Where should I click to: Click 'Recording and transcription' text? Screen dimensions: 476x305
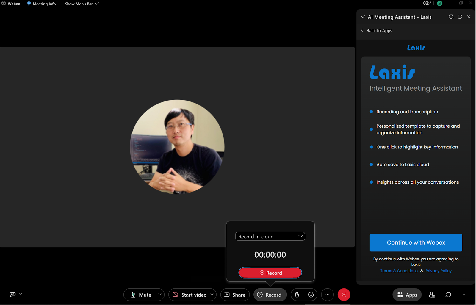pos(407,112)
